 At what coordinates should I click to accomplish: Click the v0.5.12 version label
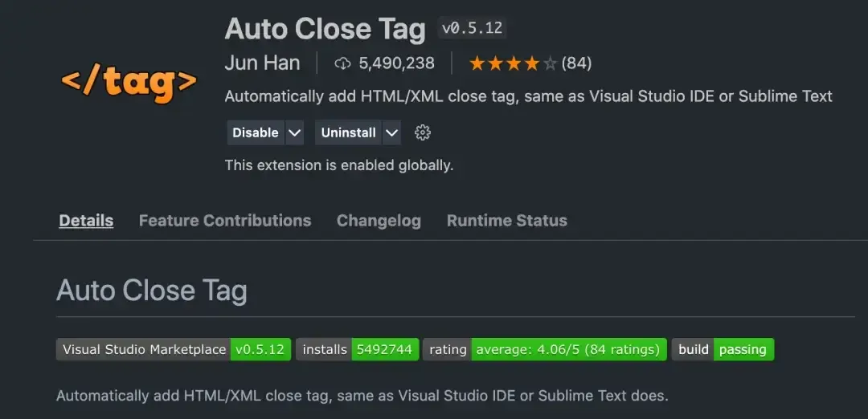coord(472,28)
